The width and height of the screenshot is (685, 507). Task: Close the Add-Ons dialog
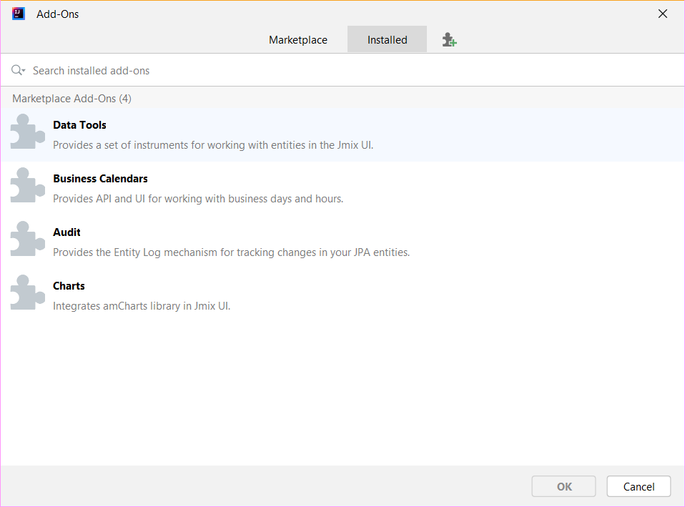tap(663, 14)
